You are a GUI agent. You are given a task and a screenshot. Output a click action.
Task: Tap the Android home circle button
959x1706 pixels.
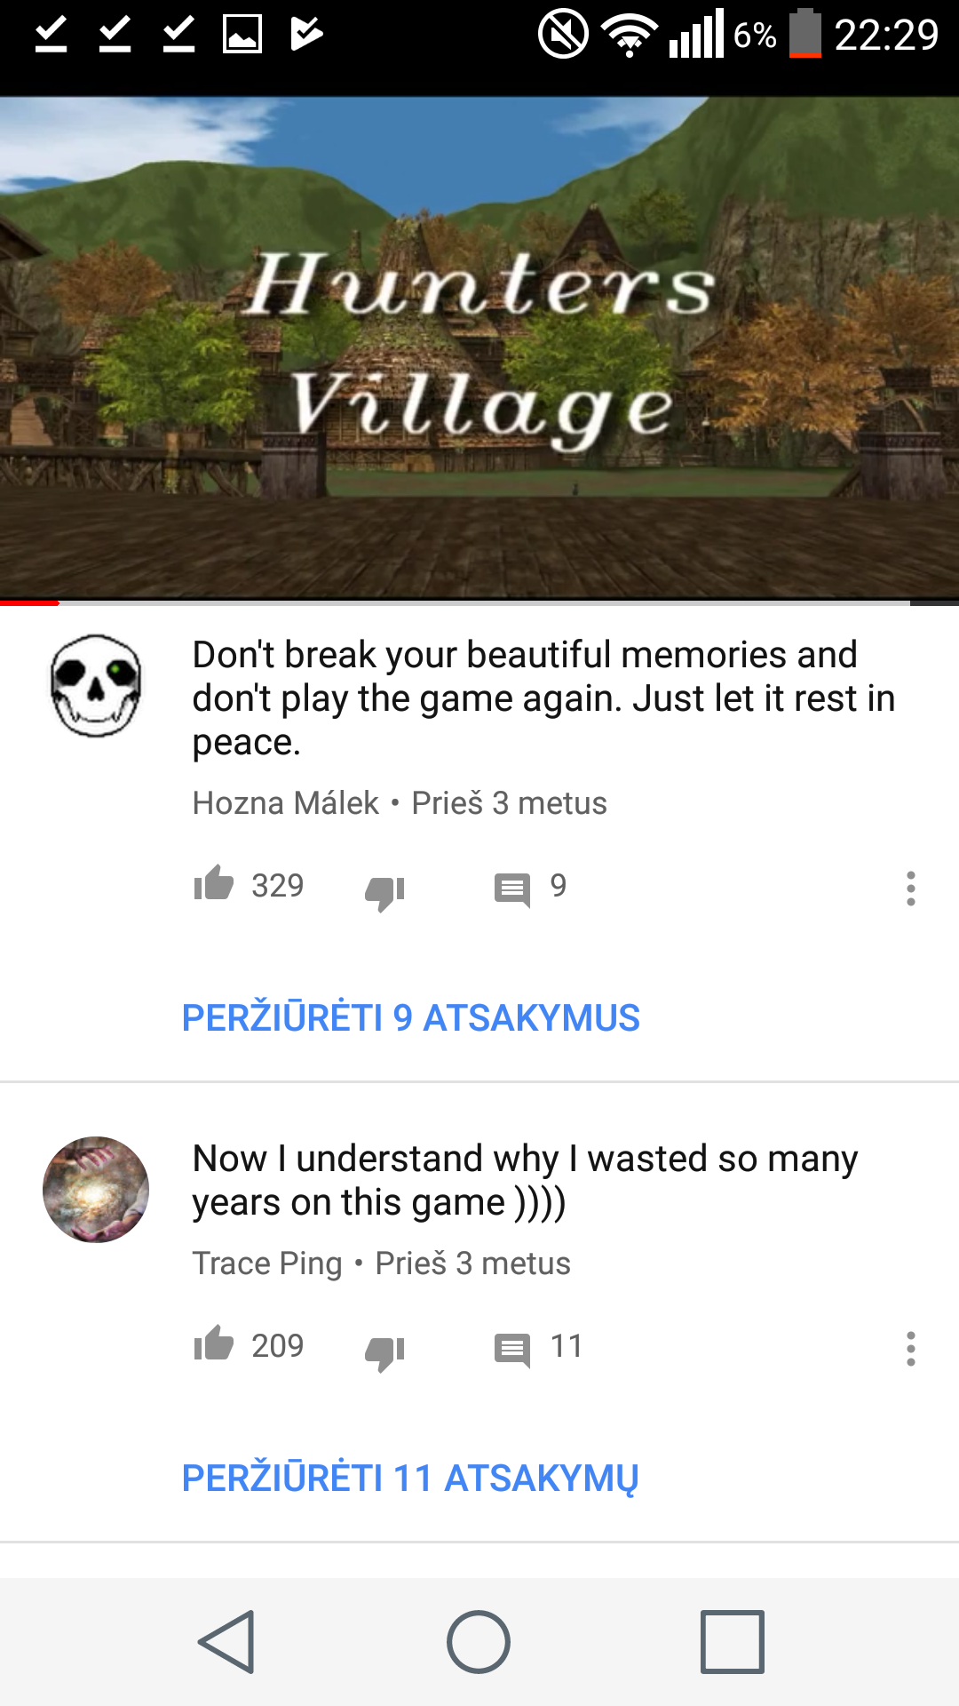[479, 1642]
